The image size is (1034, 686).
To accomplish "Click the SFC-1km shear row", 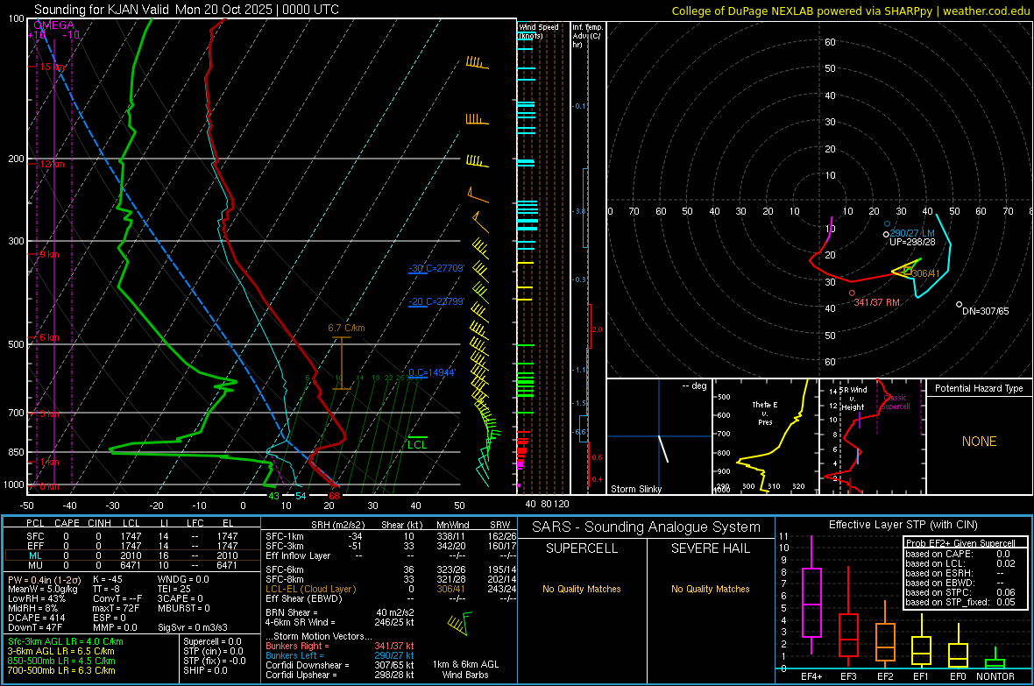I will coord(391,536).
